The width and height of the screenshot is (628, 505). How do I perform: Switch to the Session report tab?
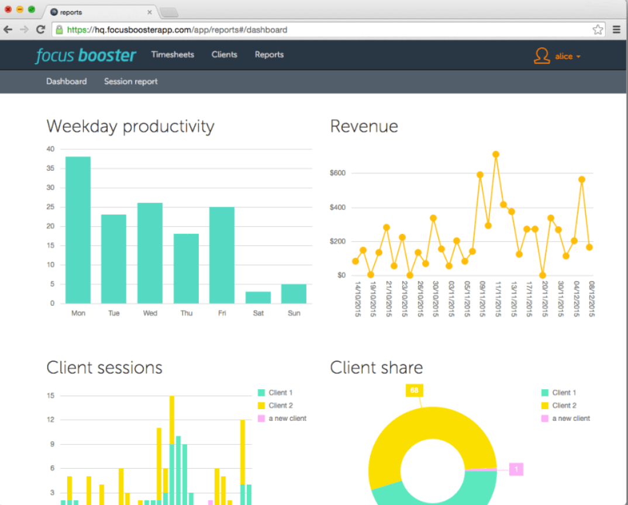click(131, 81)
